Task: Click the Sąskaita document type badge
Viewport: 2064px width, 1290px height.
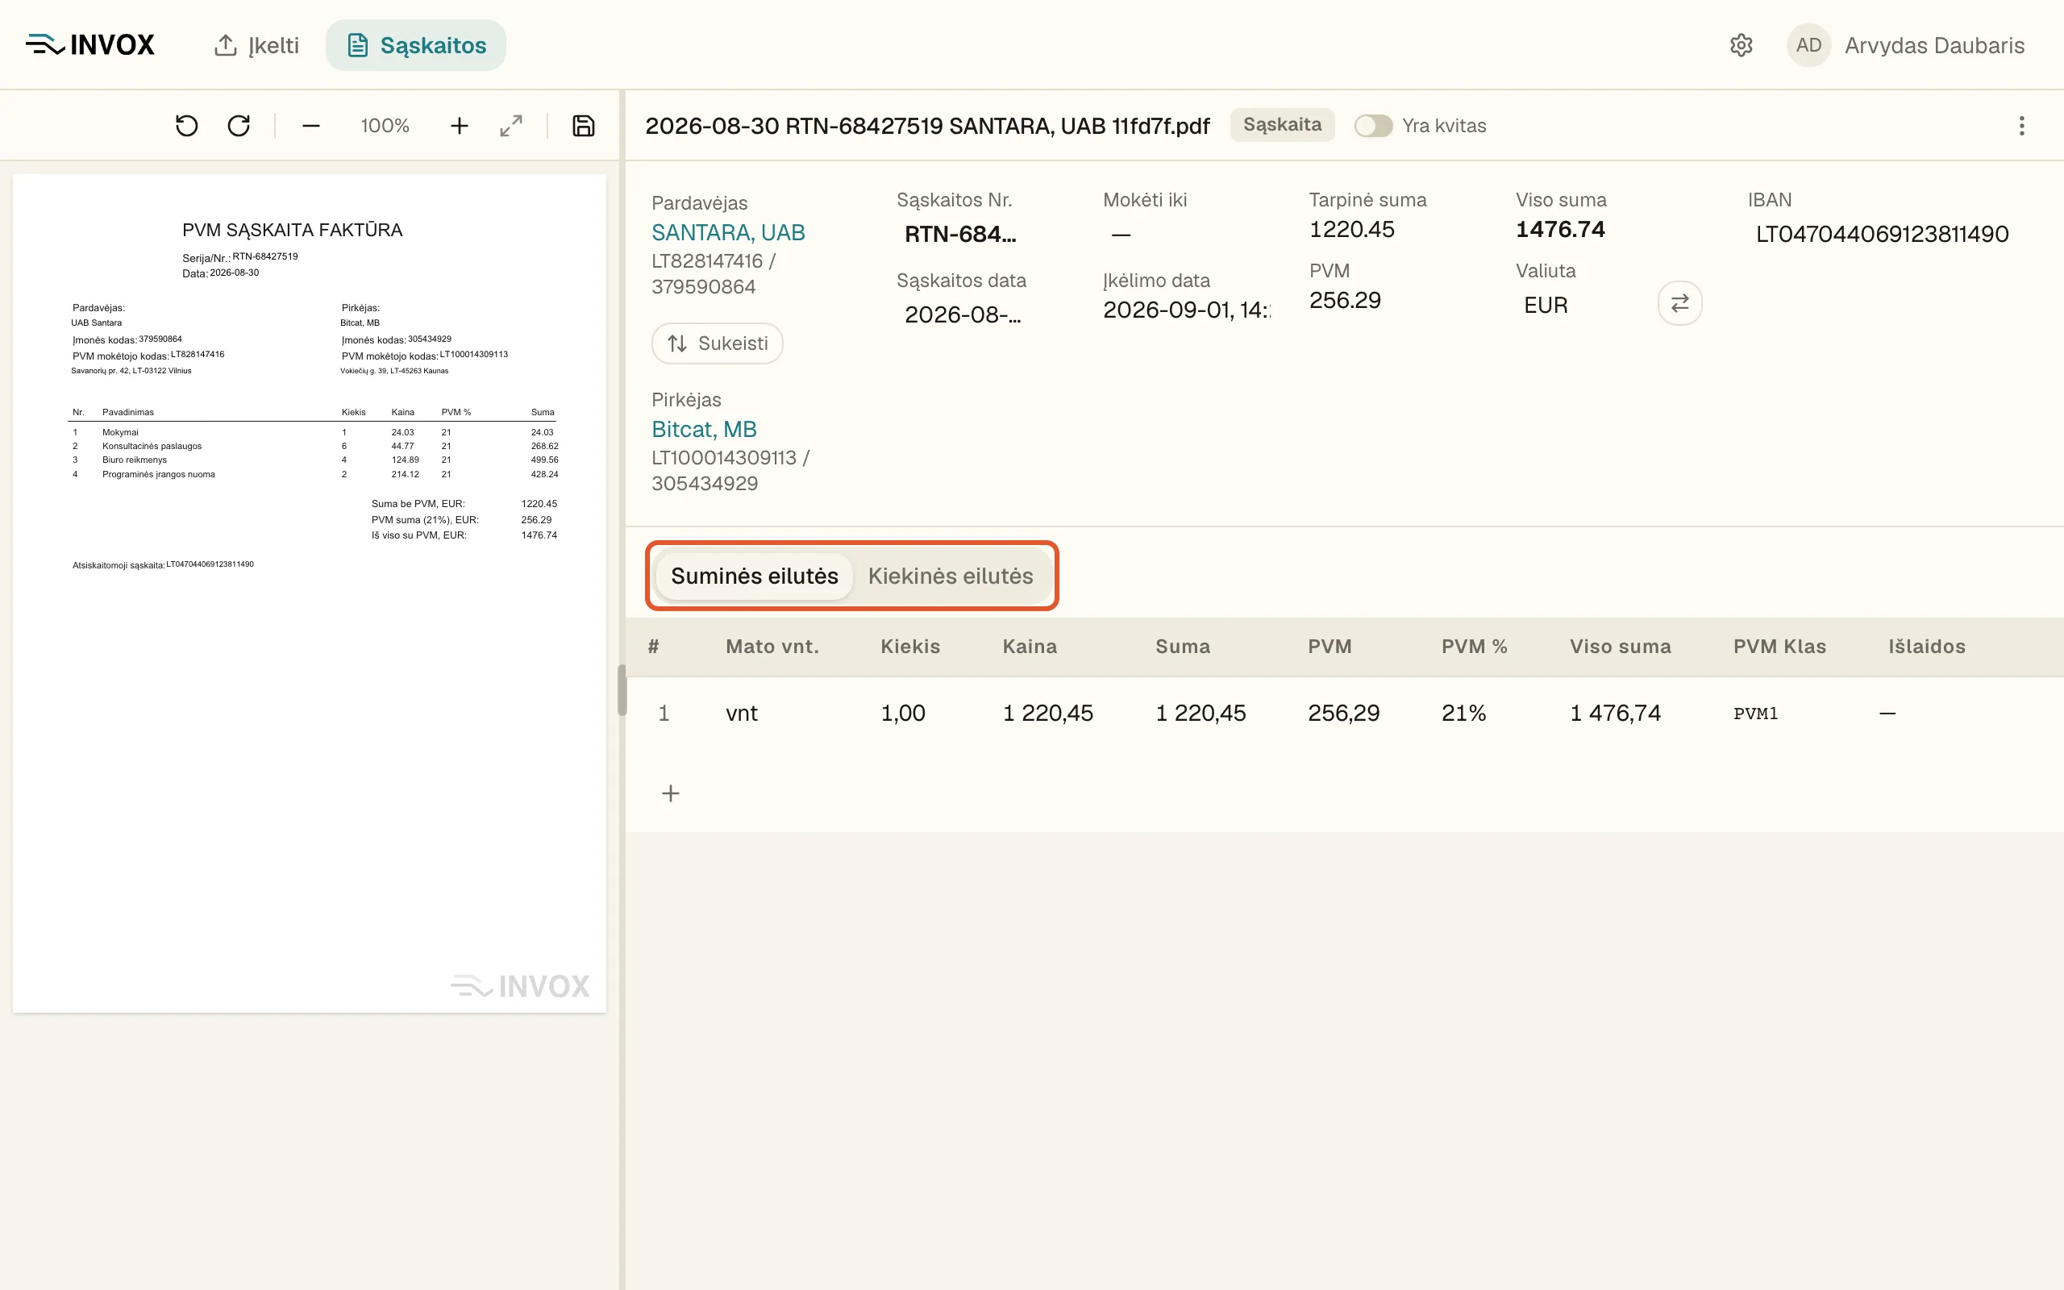Action: pyautogui.click(x=1282, y=124)
